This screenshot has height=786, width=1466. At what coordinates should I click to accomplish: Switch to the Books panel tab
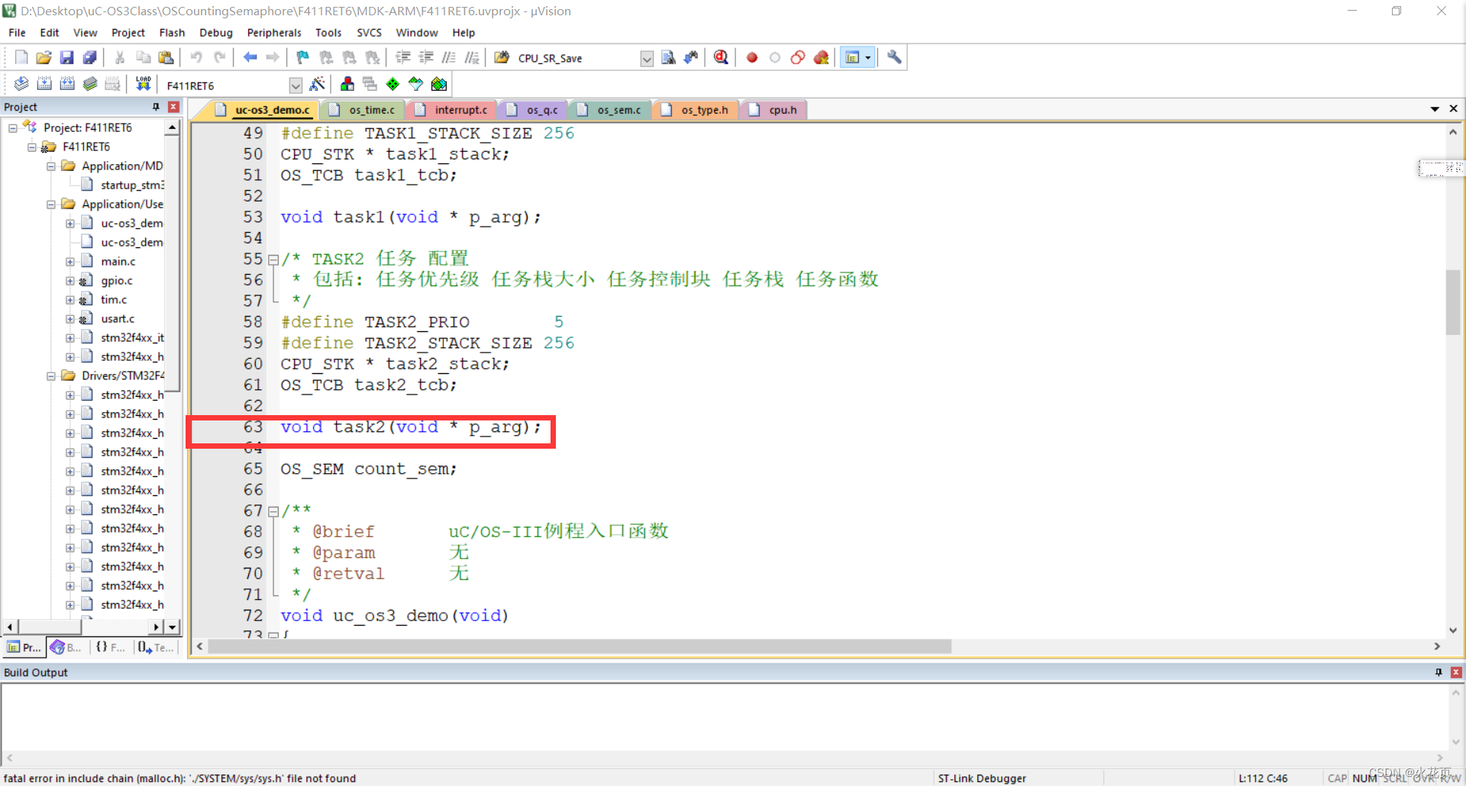tap(66, 647)
